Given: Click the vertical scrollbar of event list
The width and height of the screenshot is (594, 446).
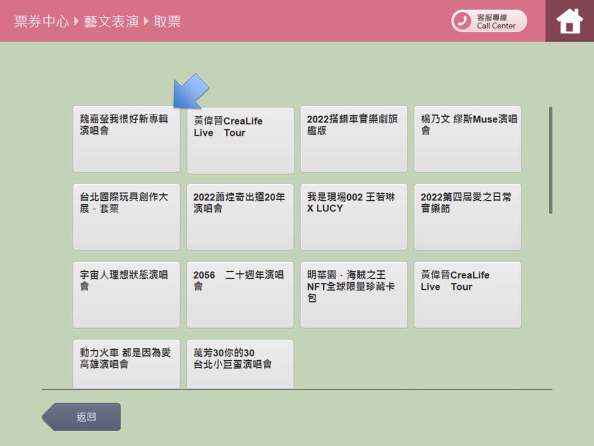Looking at the screenshot, I should click(550, 160).
